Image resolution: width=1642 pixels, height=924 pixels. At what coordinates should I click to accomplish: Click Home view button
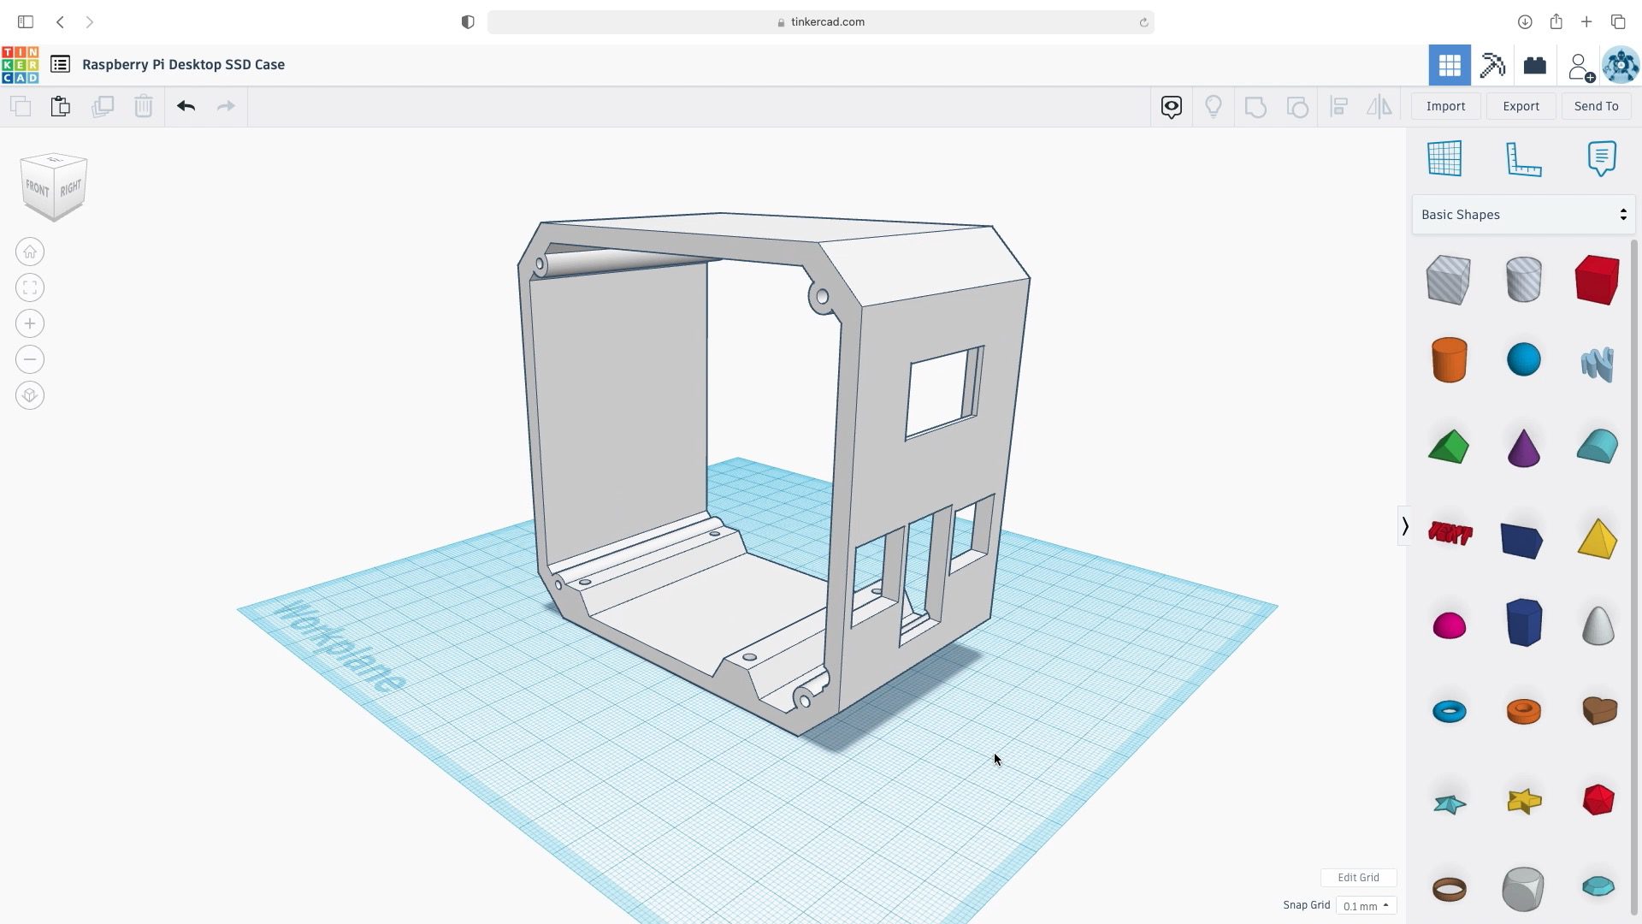coord(30,252)
